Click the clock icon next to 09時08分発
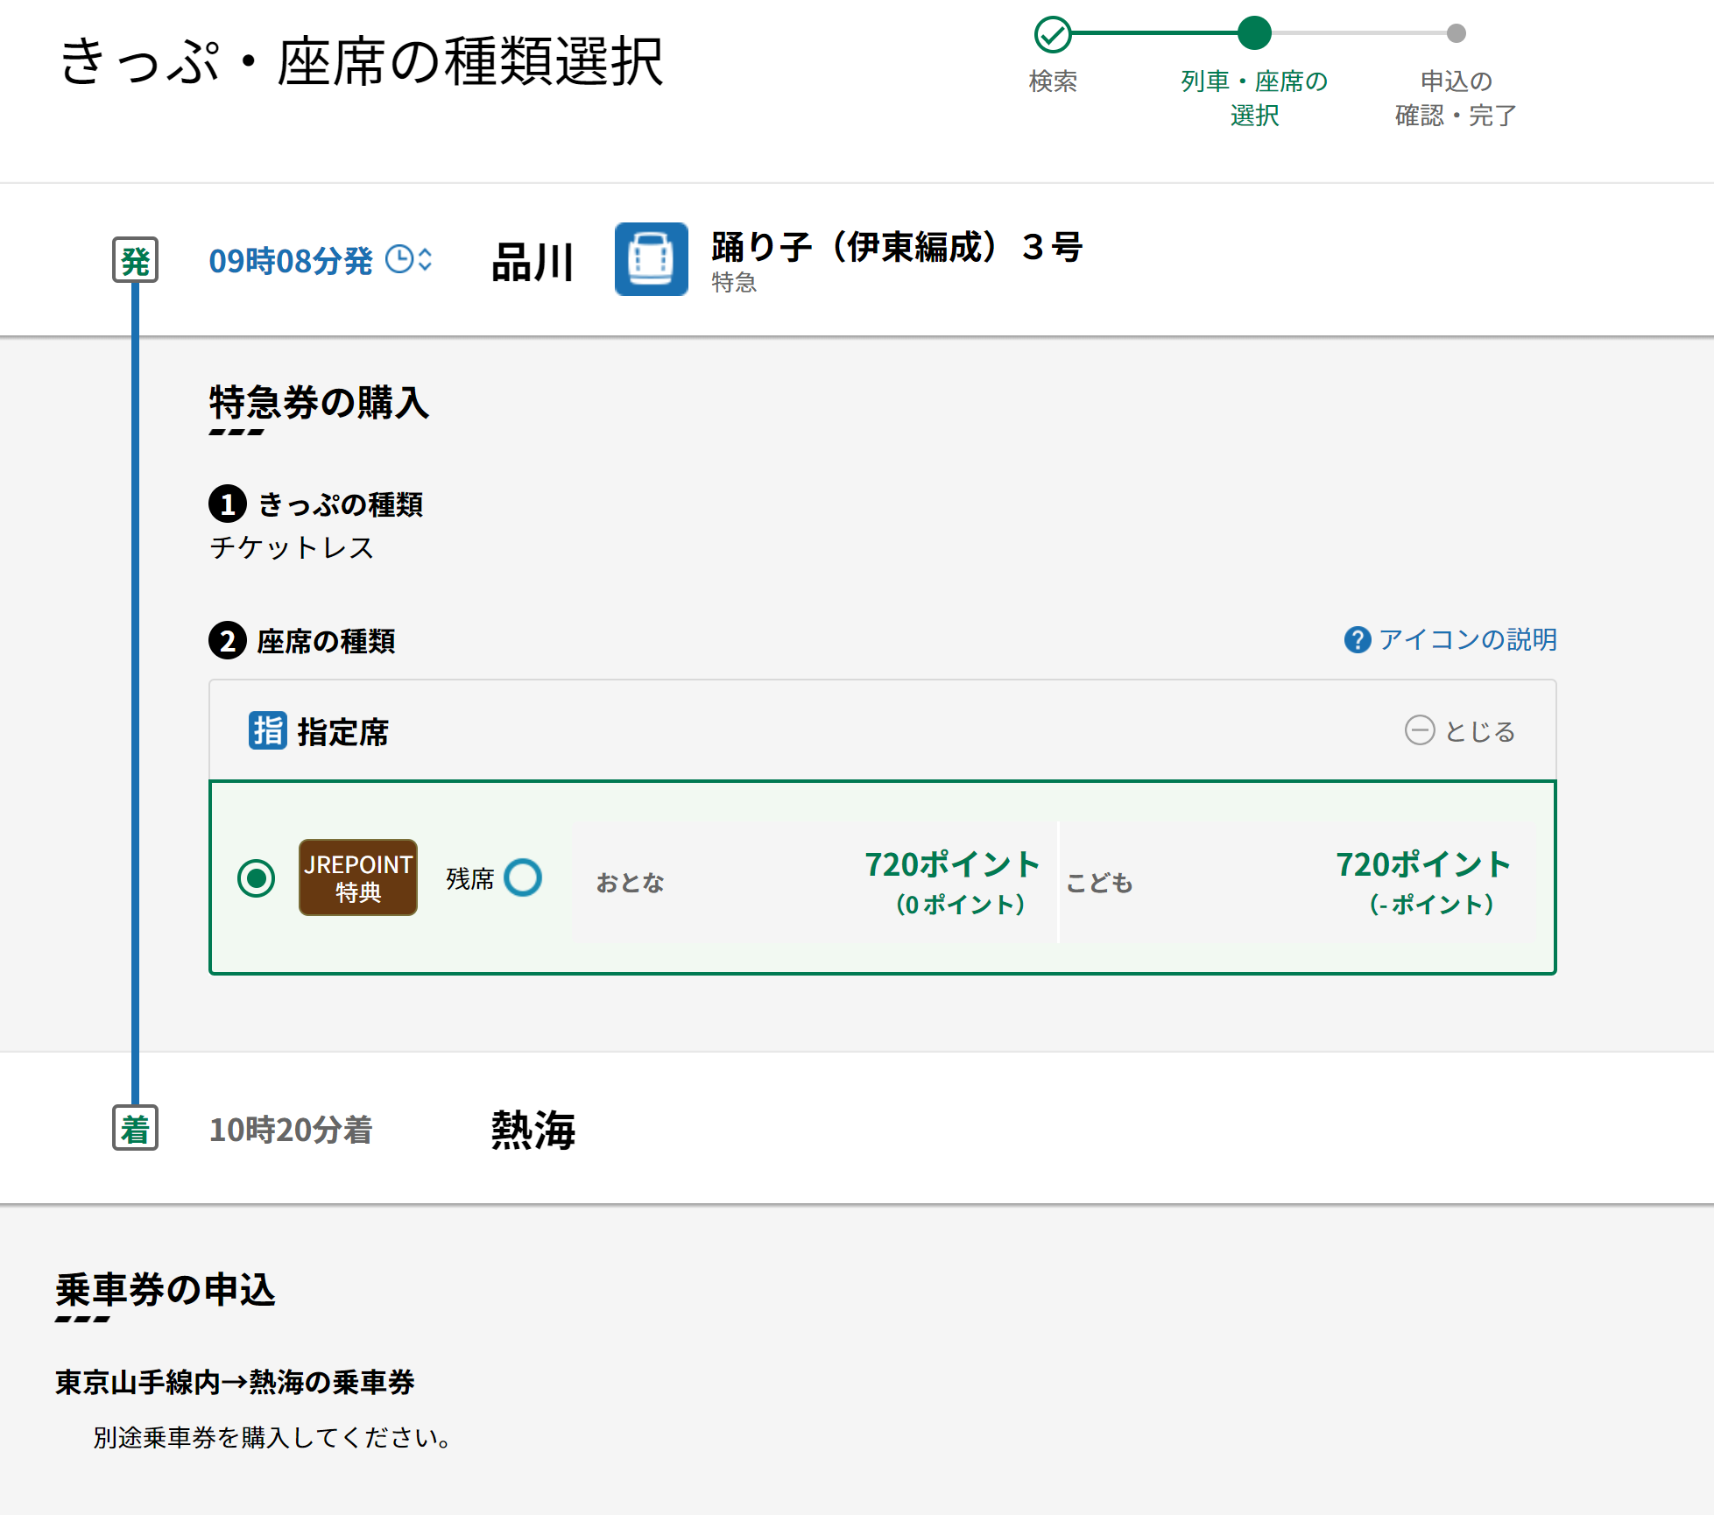The height and width of the screenshot is (1515, 1714). 399,259
